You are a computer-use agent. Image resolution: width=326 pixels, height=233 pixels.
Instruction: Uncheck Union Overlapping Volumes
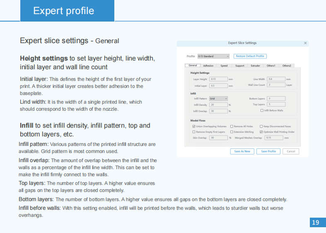click(x=194, y=126)
